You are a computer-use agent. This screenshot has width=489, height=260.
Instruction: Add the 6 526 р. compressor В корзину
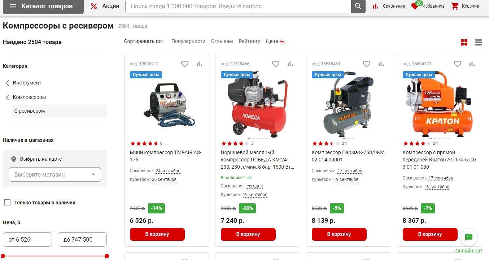(x=157, y=234)
